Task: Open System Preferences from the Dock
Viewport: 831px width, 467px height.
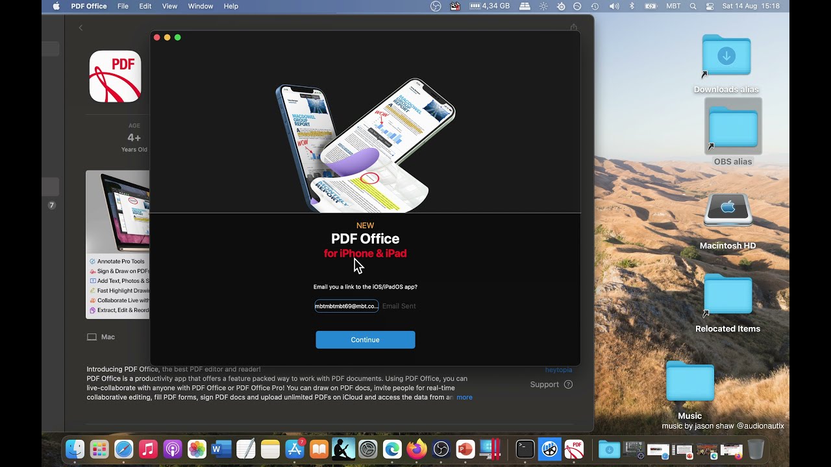Action: click(x=368, y=449)
